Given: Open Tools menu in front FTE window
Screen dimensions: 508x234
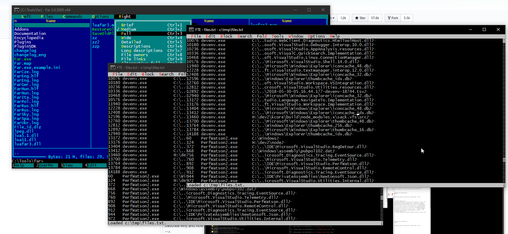Looking at the screenshot, I should pos(277,36).
